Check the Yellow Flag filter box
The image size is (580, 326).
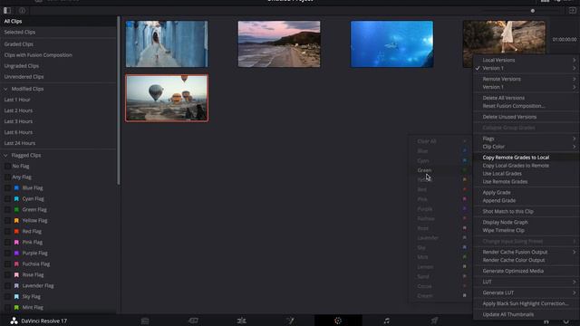pos(7,220)
